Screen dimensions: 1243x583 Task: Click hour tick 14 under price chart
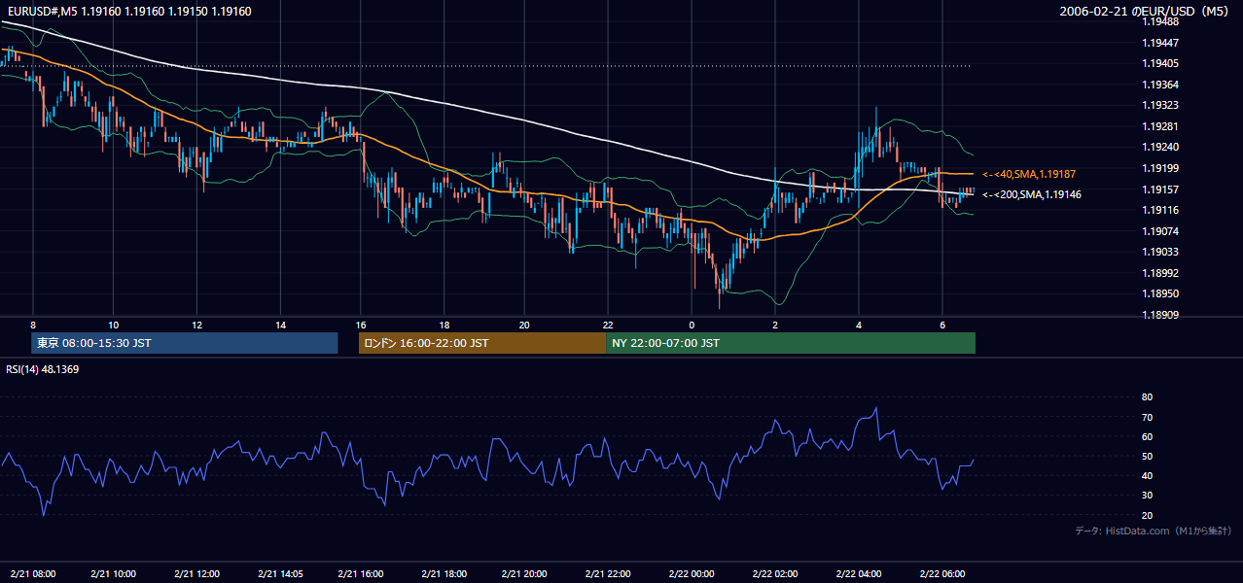[280, 325]
